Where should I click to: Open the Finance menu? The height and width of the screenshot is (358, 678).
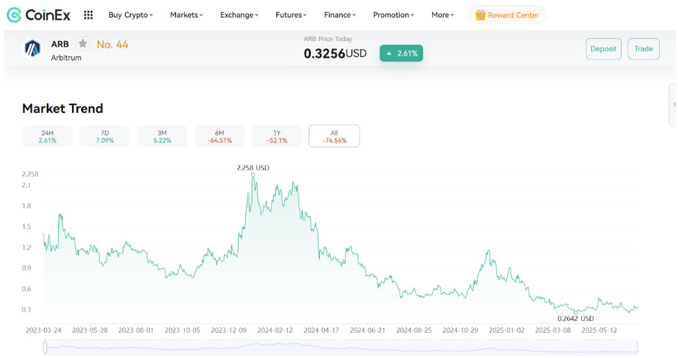(340, 15)
